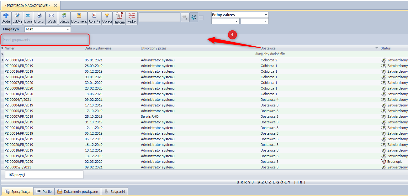Switch to the Partie tab

(44, 192)
